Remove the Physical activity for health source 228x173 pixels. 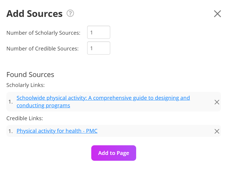click(x=217, y=131)
